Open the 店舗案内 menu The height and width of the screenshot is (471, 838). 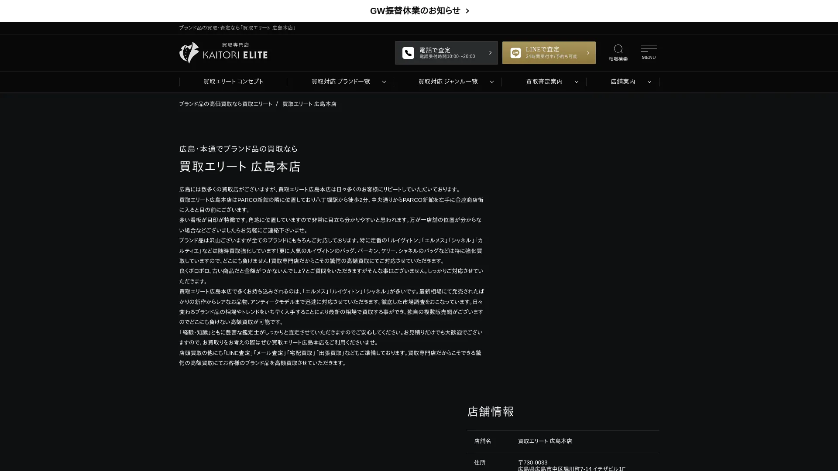click(x=623, y=82)
